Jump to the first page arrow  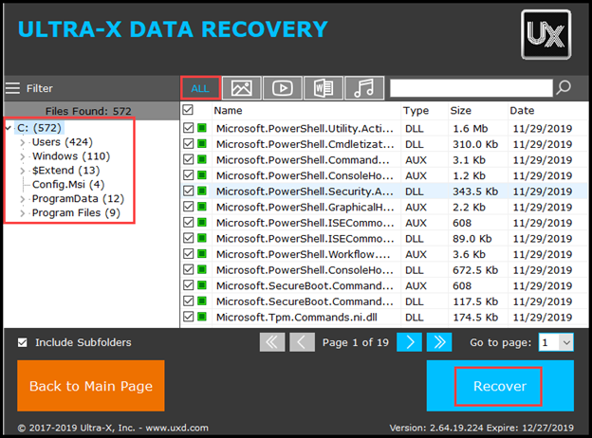[x=272, y=342]
